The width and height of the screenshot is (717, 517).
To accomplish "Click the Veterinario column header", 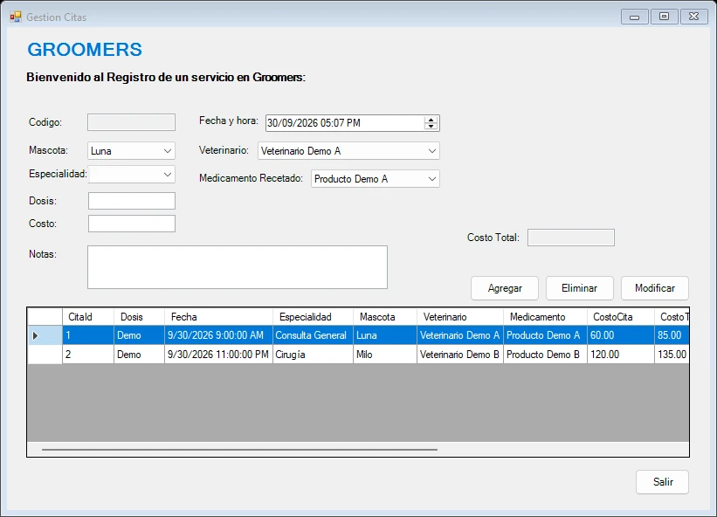I will [460, 317].
